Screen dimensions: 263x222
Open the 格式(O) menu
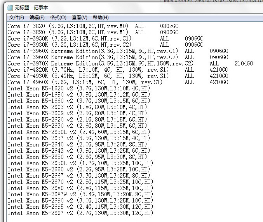(x=58, y=18)
